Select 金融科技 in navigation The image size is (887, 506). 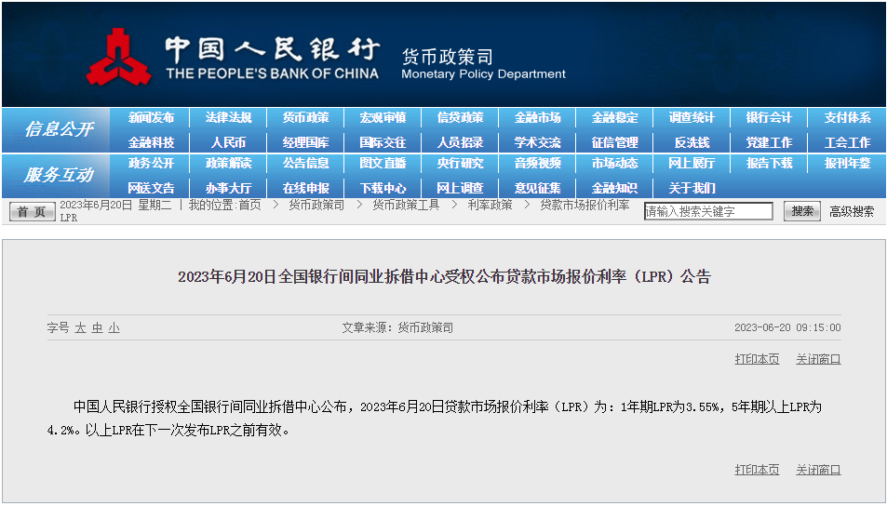coord(151,142)
